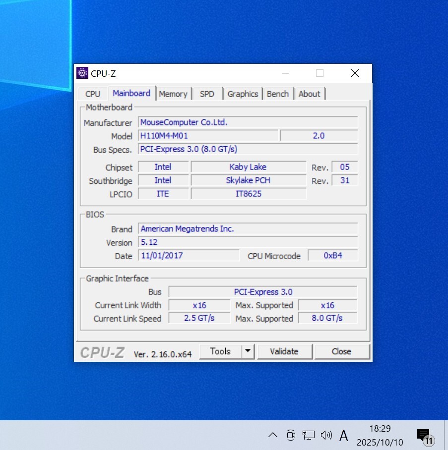Click the volume speaker icon
The image size is (448, 450).
(x=326, y=435)
